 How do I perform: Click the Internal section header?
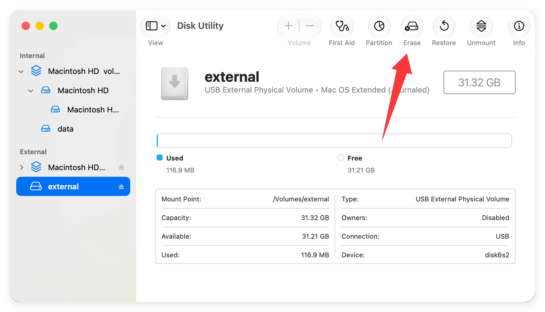coord(32,56)
